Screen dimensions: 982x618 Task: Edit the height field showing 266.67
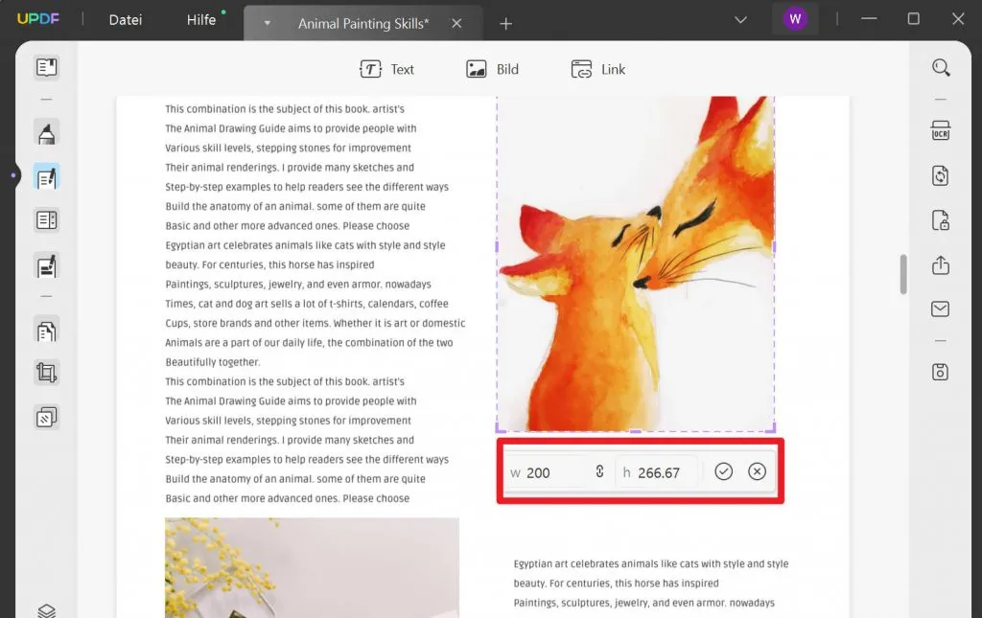pyautogui.click(x=658, y=473)
